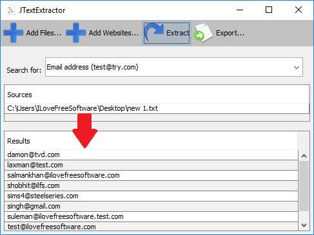Click the blue curved arrow Extract icon
This screenshot has width=314, height=235.
pos(154,33)
